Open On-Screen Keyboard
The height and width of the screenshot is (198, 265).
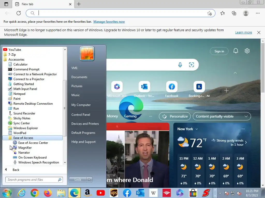[32, 158]
